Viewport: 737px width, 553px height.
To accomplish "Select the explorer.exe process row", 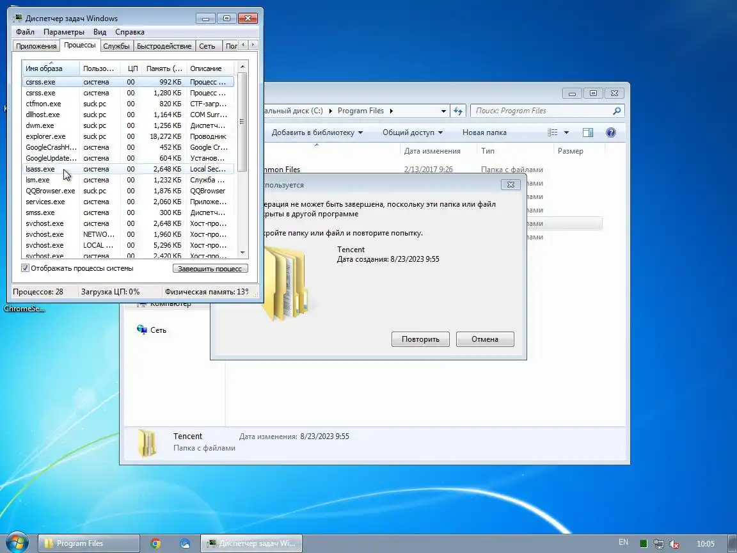I will [x=128, y=136].
